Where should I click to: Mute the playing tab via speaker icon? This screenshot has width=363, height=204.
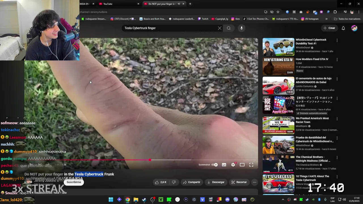(x=179, y=4)
